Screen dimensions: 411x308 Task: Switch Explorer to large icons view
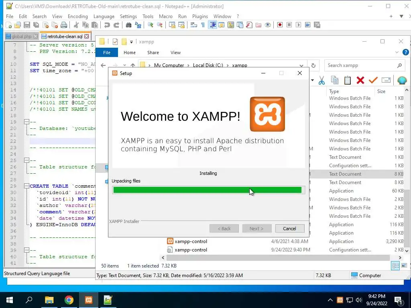[404, 266]
